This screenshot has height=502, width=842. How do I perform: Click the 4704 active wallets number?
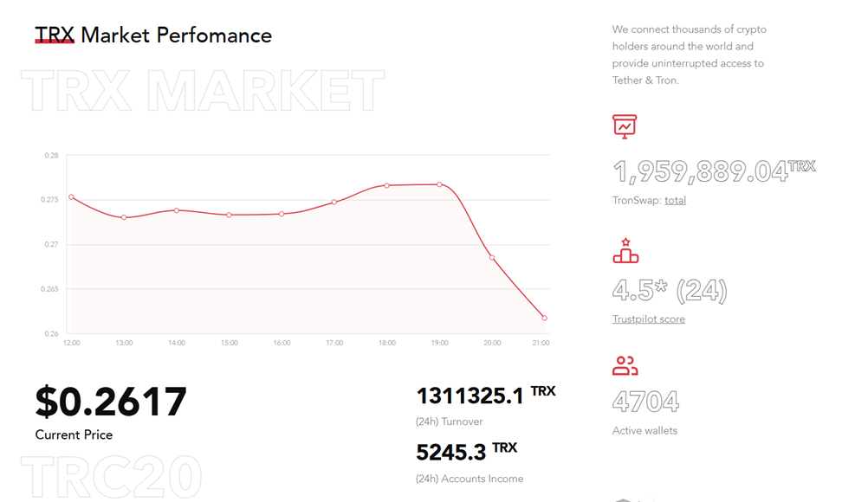(646, 402)
